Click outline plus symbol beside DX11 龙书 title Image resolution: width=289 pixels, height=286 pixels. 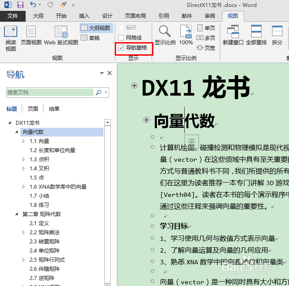click(x=134, y=86)
